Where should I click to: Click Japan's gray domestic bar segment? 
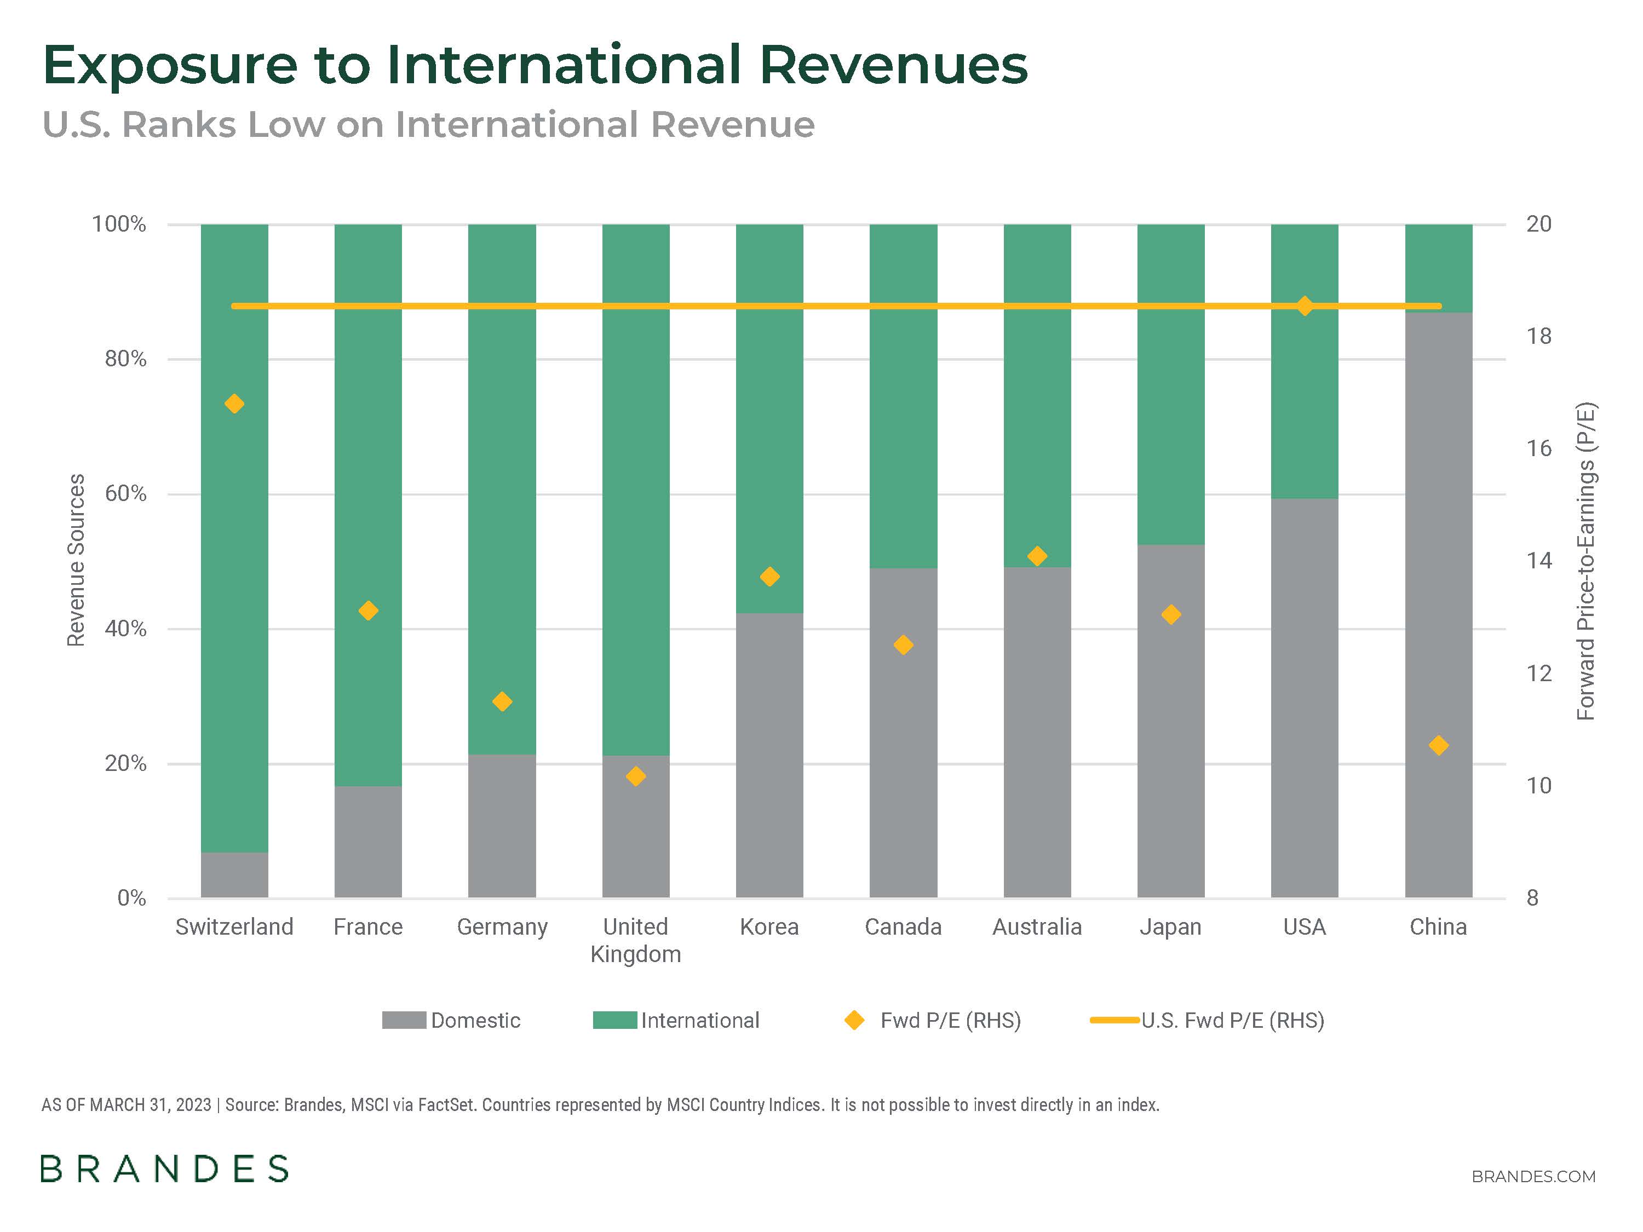(x=1170, y=721)
